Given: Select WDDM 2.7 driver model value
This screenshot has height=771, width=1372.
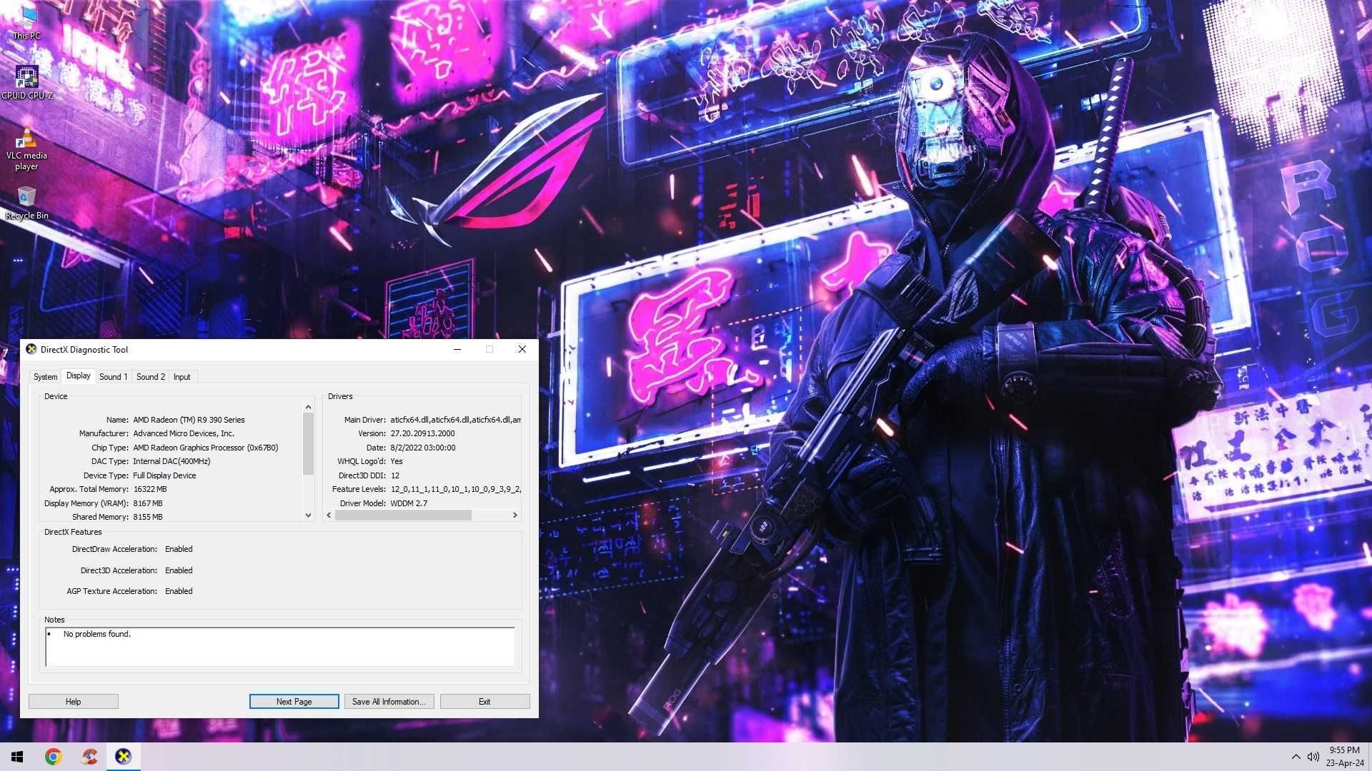Looking at the screenshot, I should tap(409, 503).
